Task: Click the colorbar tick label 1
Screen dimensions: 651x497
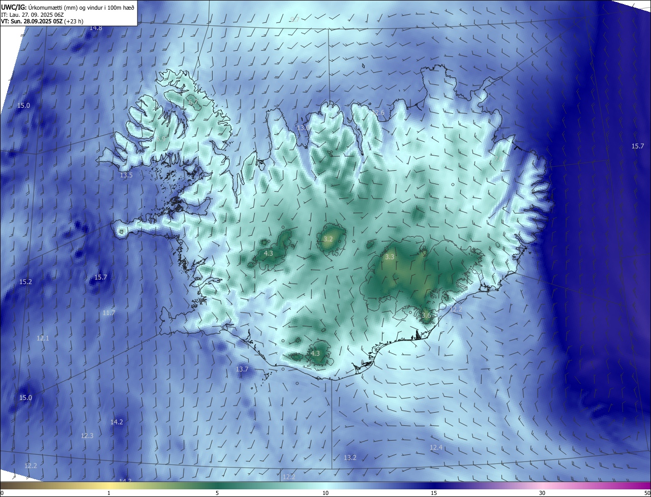Action: tap(109, 493)
